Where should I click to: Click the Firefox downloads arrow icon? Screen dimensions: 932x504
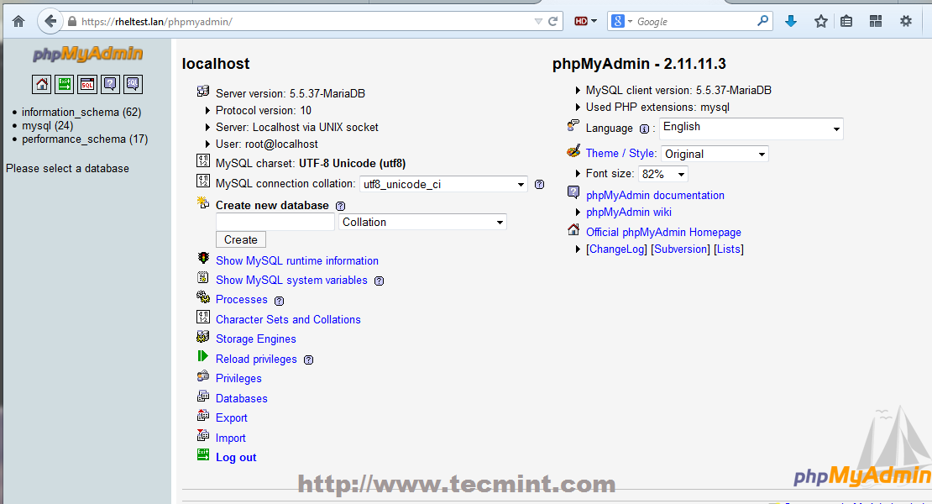tap(790, 20)
